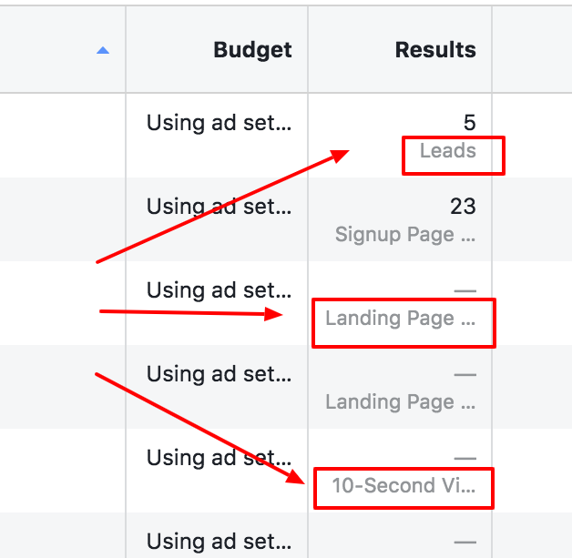The image size is (572, 558).
Task: Sort by the Budget column header
Action: point(252,49)
